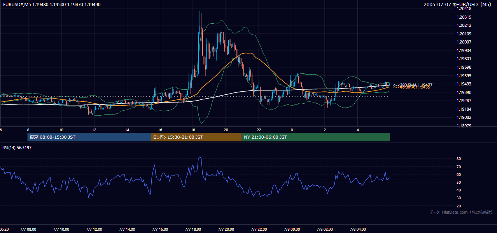Viewport: 497px width, 233px height.
Task: Click RSI scale value 50
Action: 459,182
